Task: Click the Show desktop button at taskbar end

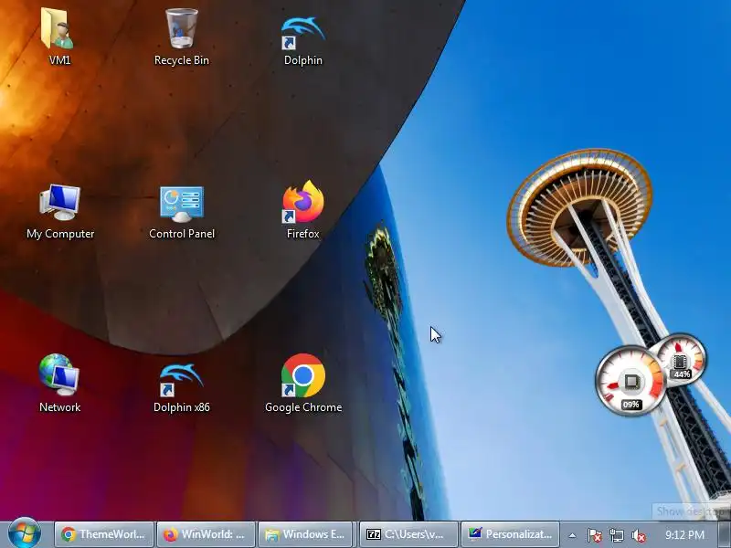Action: pos(725,534)
